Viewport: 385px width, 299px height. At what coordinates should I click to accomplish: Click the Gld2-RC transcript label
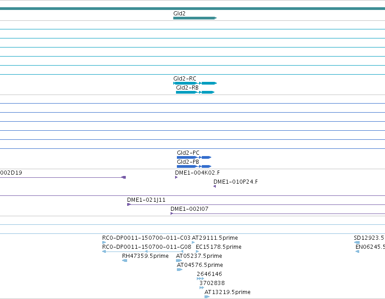[185, 79]
